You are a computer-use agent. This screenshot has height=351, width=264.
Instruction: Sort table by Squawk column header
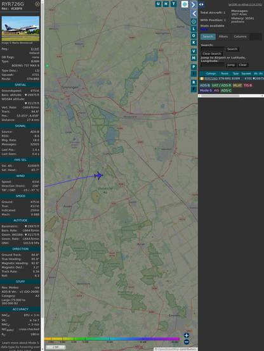(x=246, y=73)
